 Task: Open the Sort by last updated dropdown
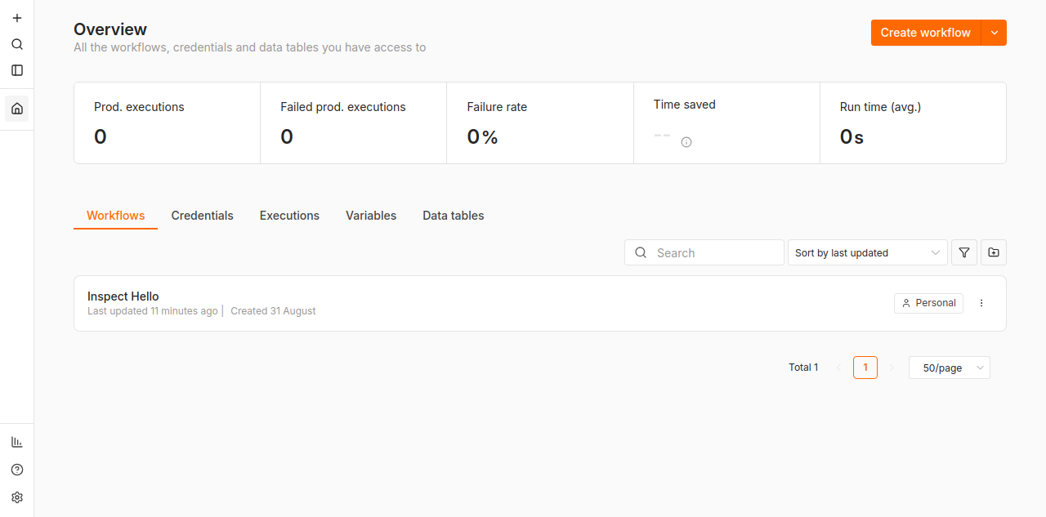click(x=867, y=252)
